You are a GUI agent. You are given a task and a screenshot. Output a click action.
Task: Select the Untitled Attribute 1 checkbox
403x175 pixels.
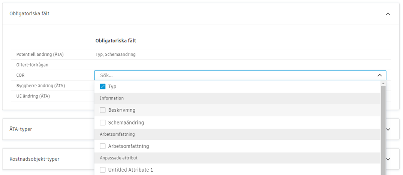coord(103,170)
